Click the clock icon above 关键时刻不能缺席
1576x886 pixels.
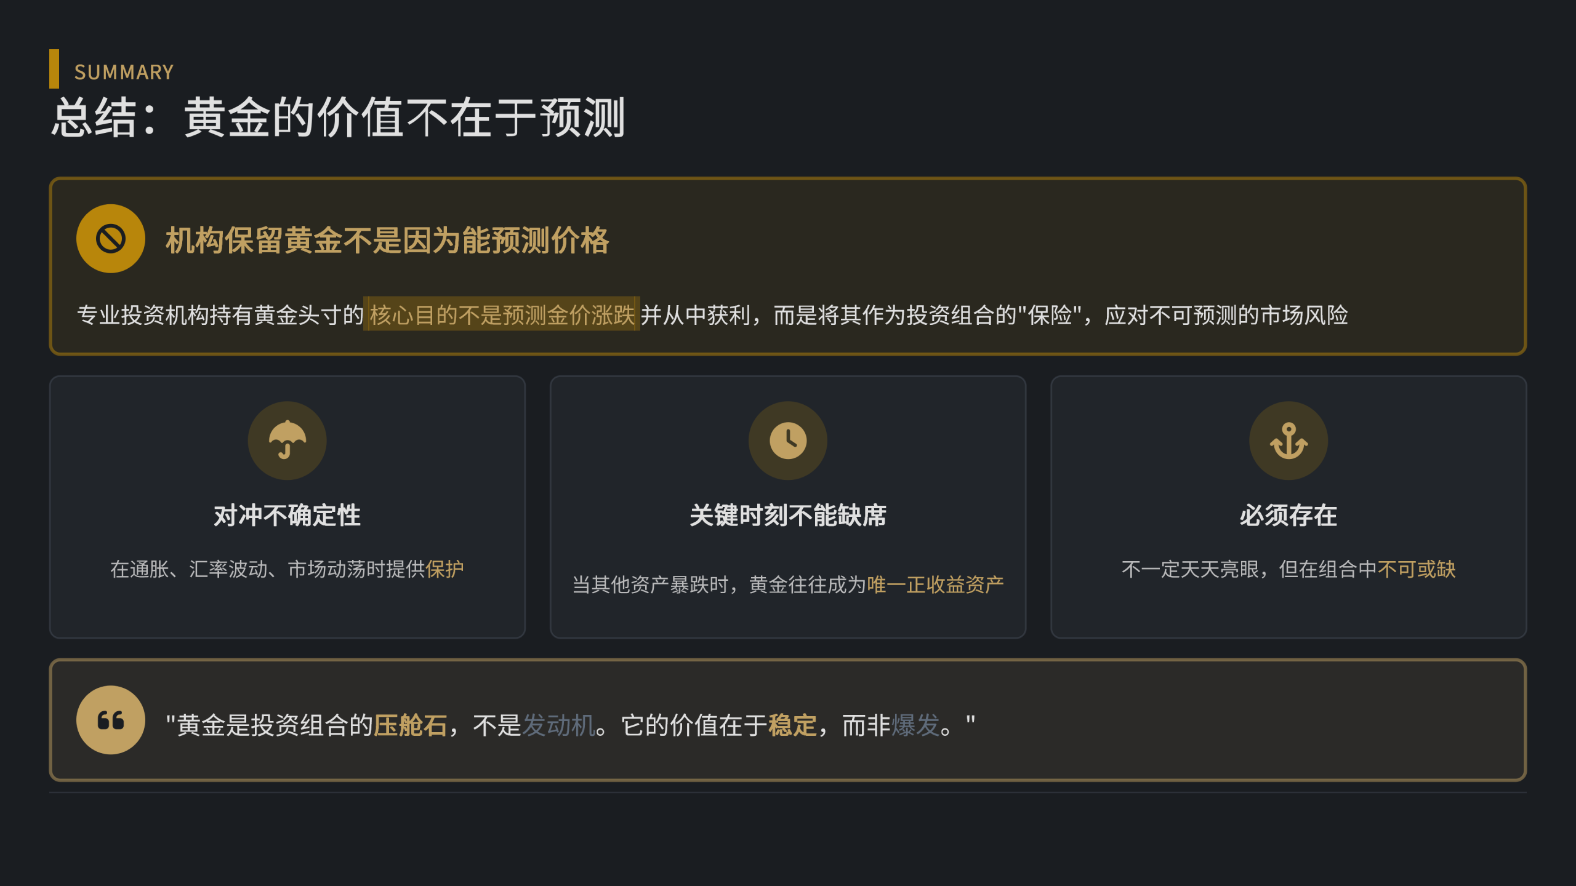[787, 441]
